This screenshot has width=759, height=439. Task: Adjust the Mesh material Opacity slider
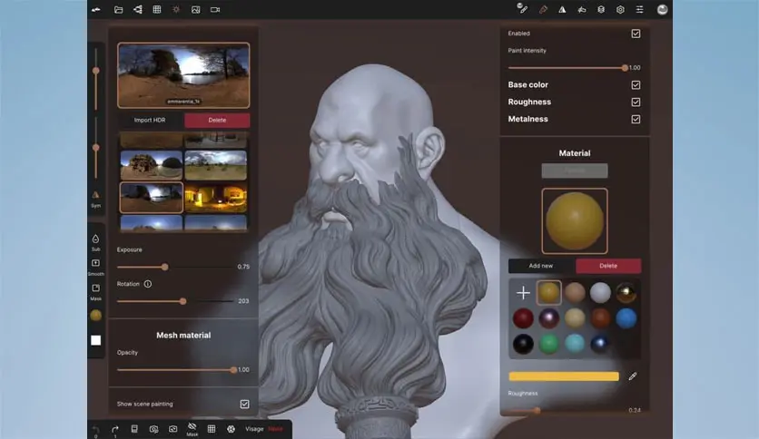click(177, 370)
